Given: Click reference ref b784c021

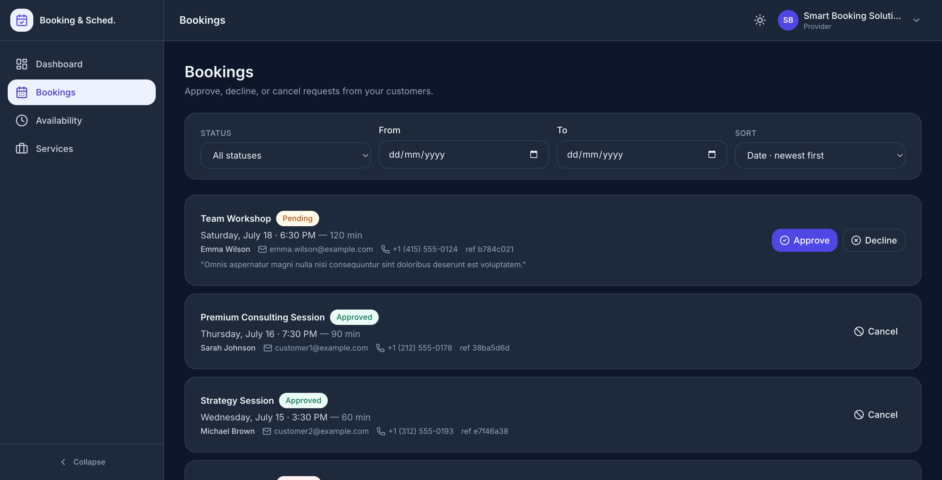Looking at the screenshot, I should 489,249.
